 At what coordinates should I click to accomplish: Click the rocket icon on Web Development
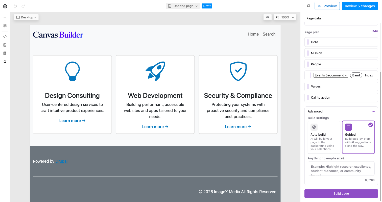pos(155,71)
